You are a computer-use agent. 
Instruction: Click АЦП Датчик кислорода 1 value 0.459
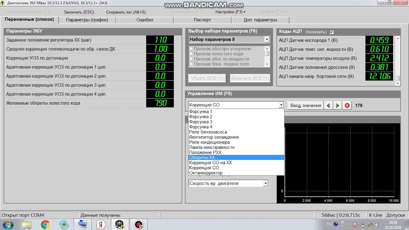[x=379, y=40]
